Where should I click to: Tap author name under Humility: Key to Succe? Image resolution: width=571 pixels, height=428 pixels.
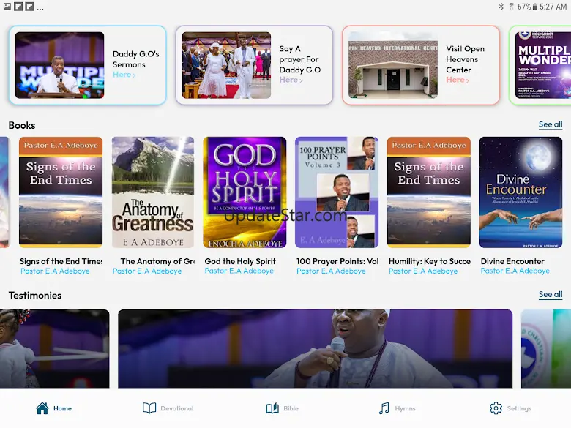[x=423, y=271]
